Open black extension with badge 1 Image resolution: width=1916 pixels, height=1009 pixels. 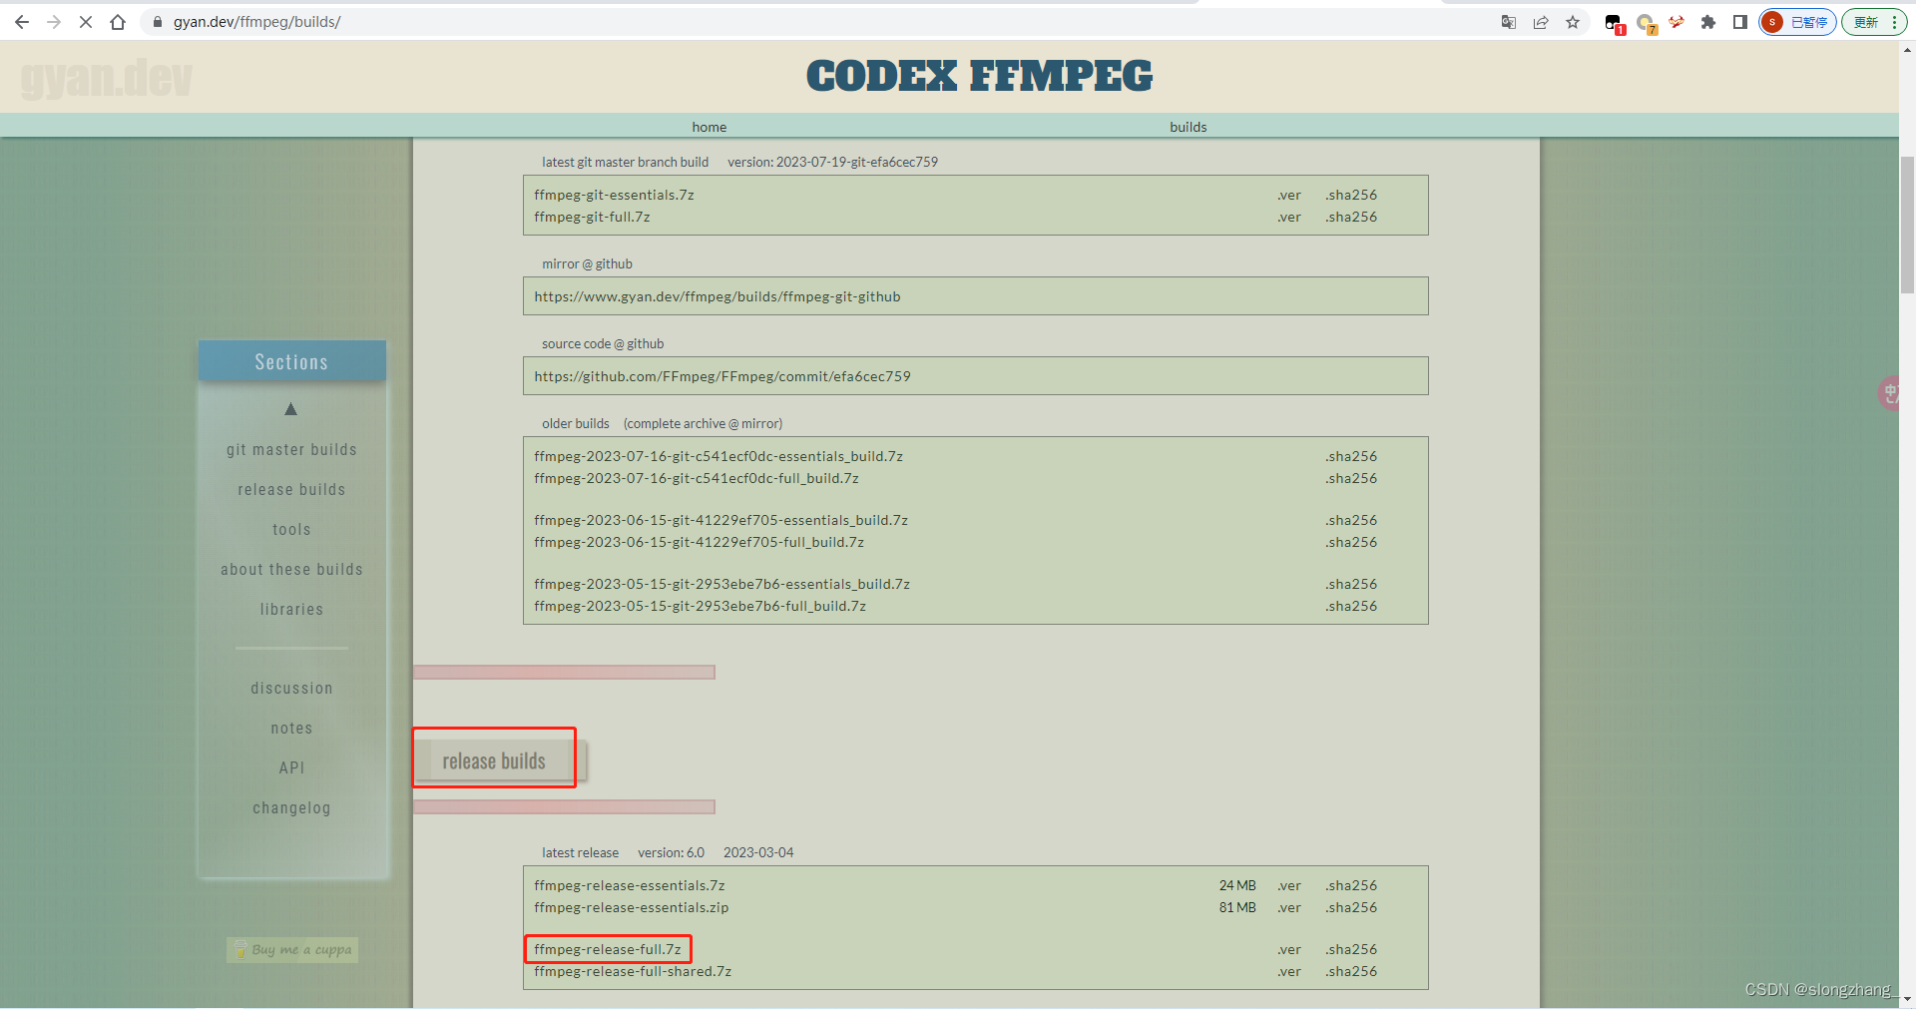coord(1614,23)
